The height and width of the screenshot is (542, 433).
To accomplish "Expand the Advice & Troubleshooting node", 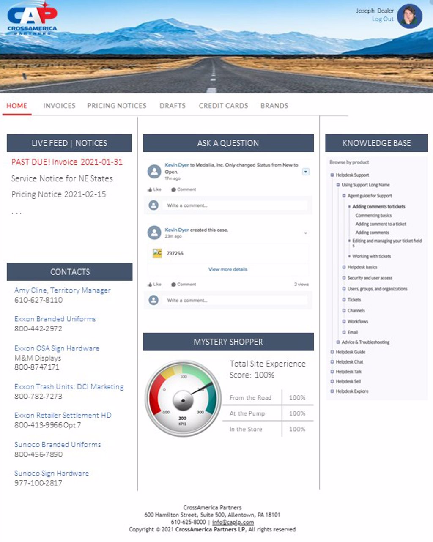I will pyautogui.click(x=338, y=342).
